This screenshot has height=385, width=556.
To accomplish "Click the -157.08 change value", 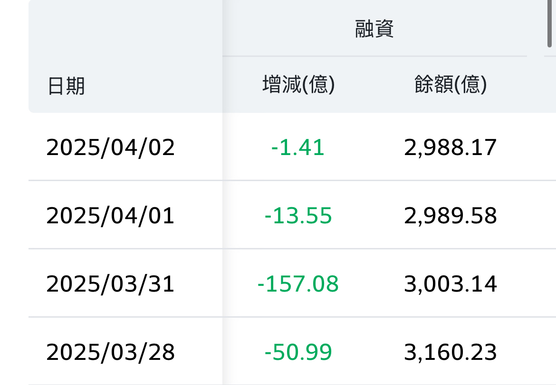I will coord(298,284).
